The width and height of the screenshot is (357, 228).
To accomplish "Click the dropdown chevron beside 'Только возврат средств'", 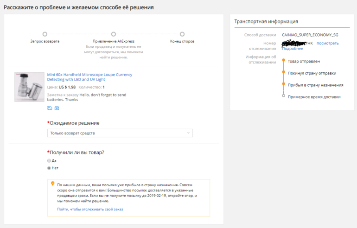I will coord(188,133).
